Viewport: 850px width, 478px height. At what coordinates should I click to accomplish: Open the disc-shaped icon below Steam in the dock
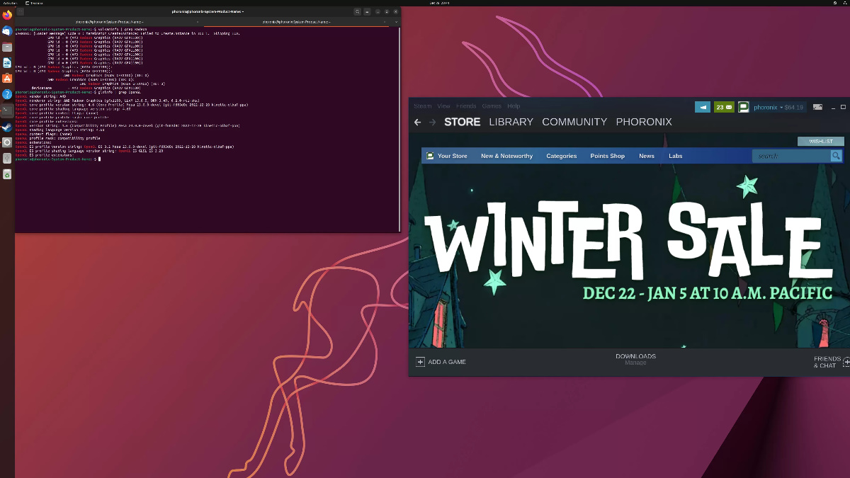tap(7, 142)
